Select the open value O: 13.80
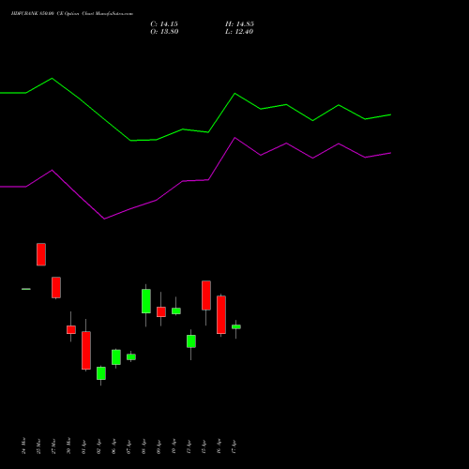Screen dimensions: 469x469 coord(164,32)
